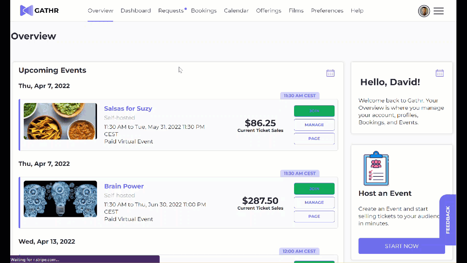Click calendar icon in Upcoming Events
The height and width of the screenshot is (263, 467).
click(331, 73)
